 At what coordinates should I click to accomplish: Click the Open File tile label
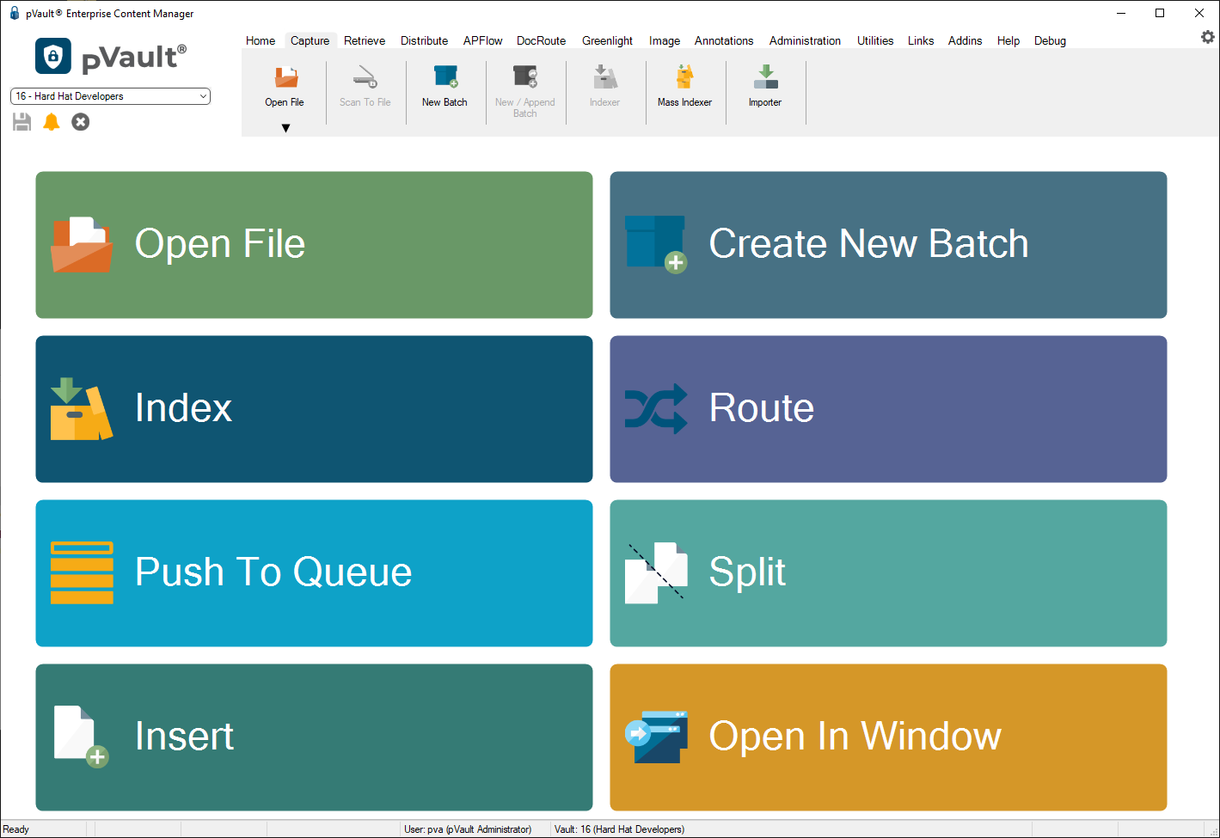coord(220,244)
